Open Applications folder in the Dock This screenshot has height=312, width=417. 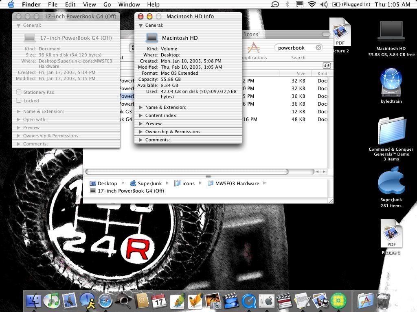(365, 301)
